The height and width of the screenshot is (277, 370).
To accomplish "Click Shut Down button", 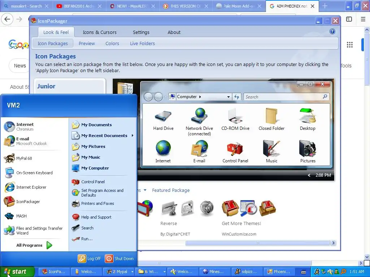I will click(119, 259).
